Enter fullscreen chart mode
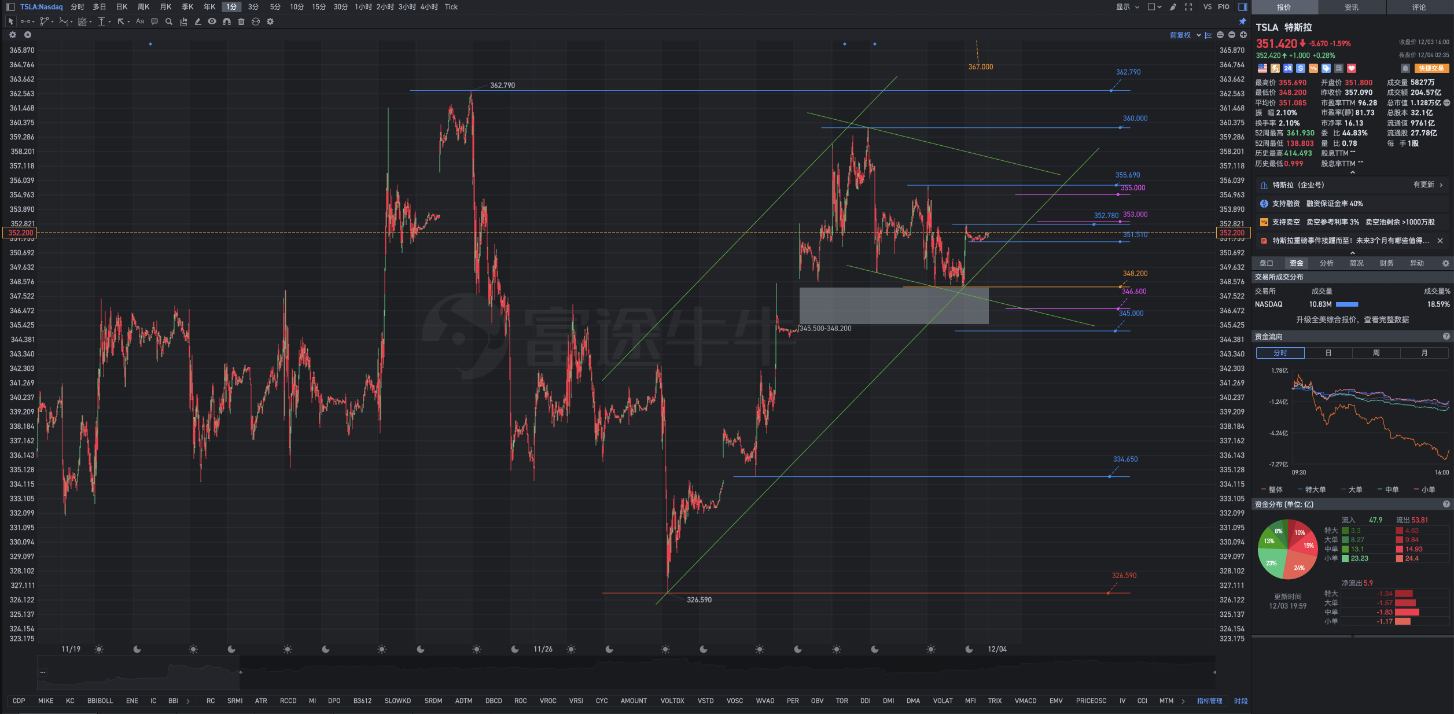This screenshot has height=714, width=1454. click(x=1188, y=7)
